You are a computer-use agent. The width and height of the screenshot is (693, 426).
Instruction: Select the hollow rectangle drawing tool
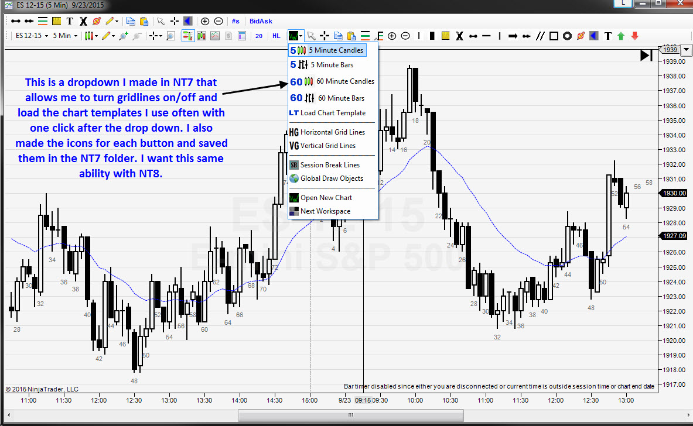(x=554, y=36)
